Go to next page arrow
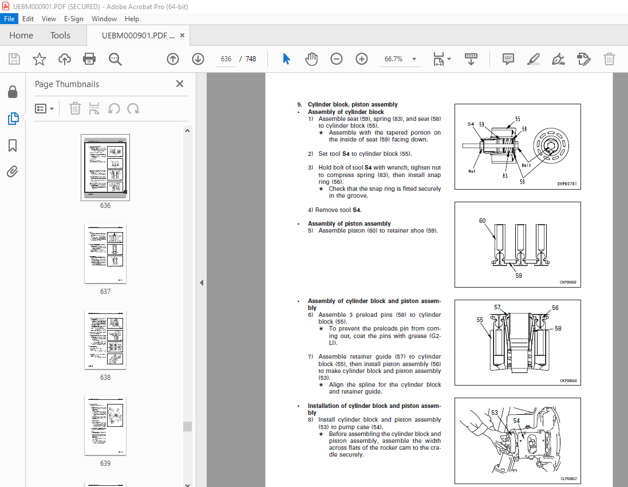The height and width of the screenshot is (487, 628). pos(198,60)
